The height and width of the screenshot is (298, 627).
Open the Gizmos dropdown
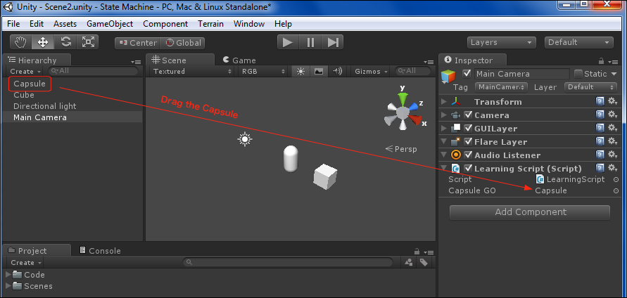[371, 71]
